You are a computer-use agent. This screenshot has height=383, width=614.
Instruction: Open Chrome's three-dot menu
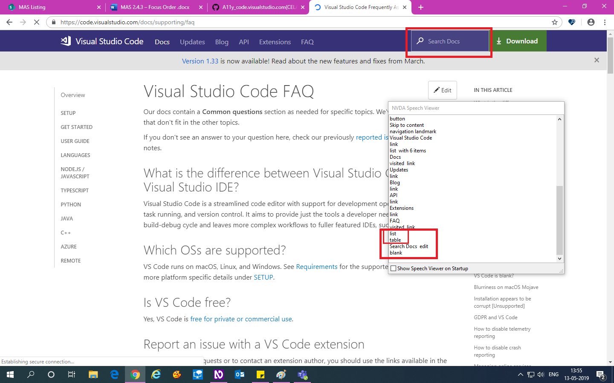click(605, 22)
